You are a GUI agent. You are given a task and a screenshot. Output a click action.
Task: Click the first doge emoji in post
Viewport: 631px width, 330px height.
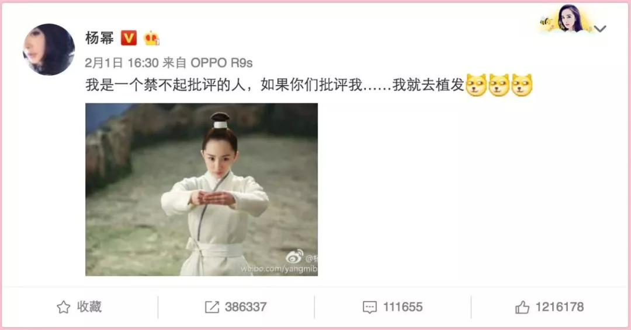[x=477, y=85]
